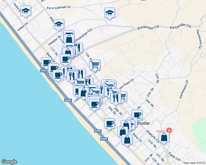This screenshot has width=206, height=165.
Task: Select the shopping bag marker above 135. Sk.
Action: 83,93
